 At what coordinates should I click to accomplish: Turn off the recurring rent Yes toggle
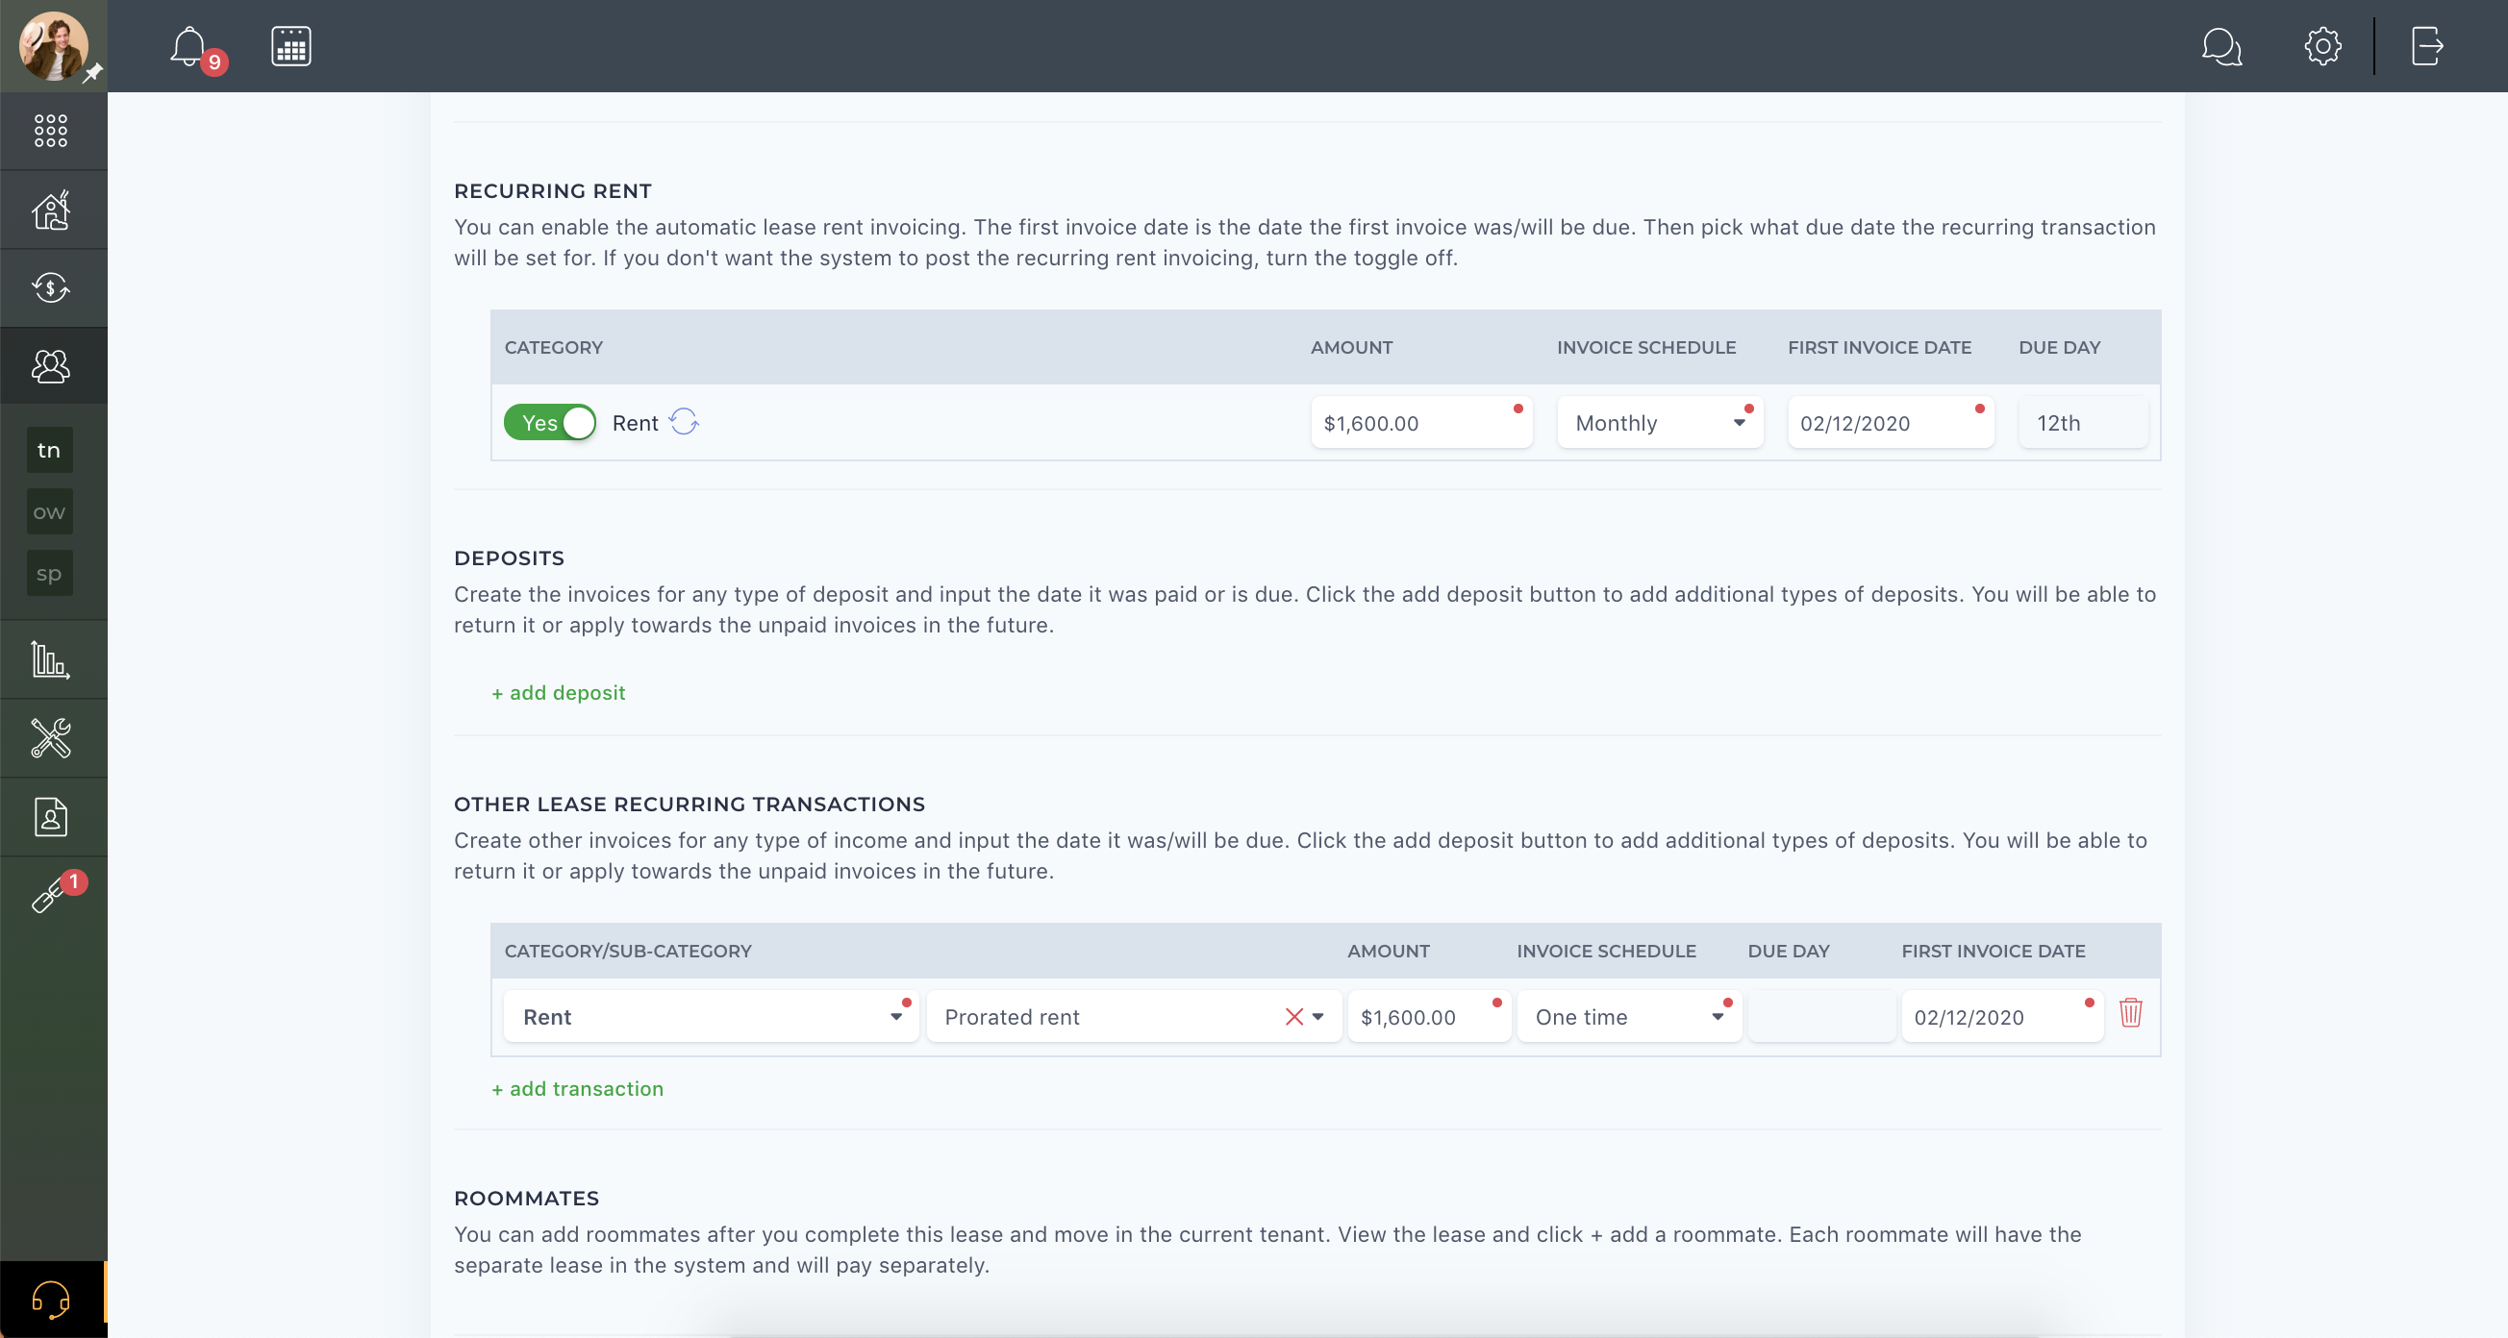(x=550, y=422)
